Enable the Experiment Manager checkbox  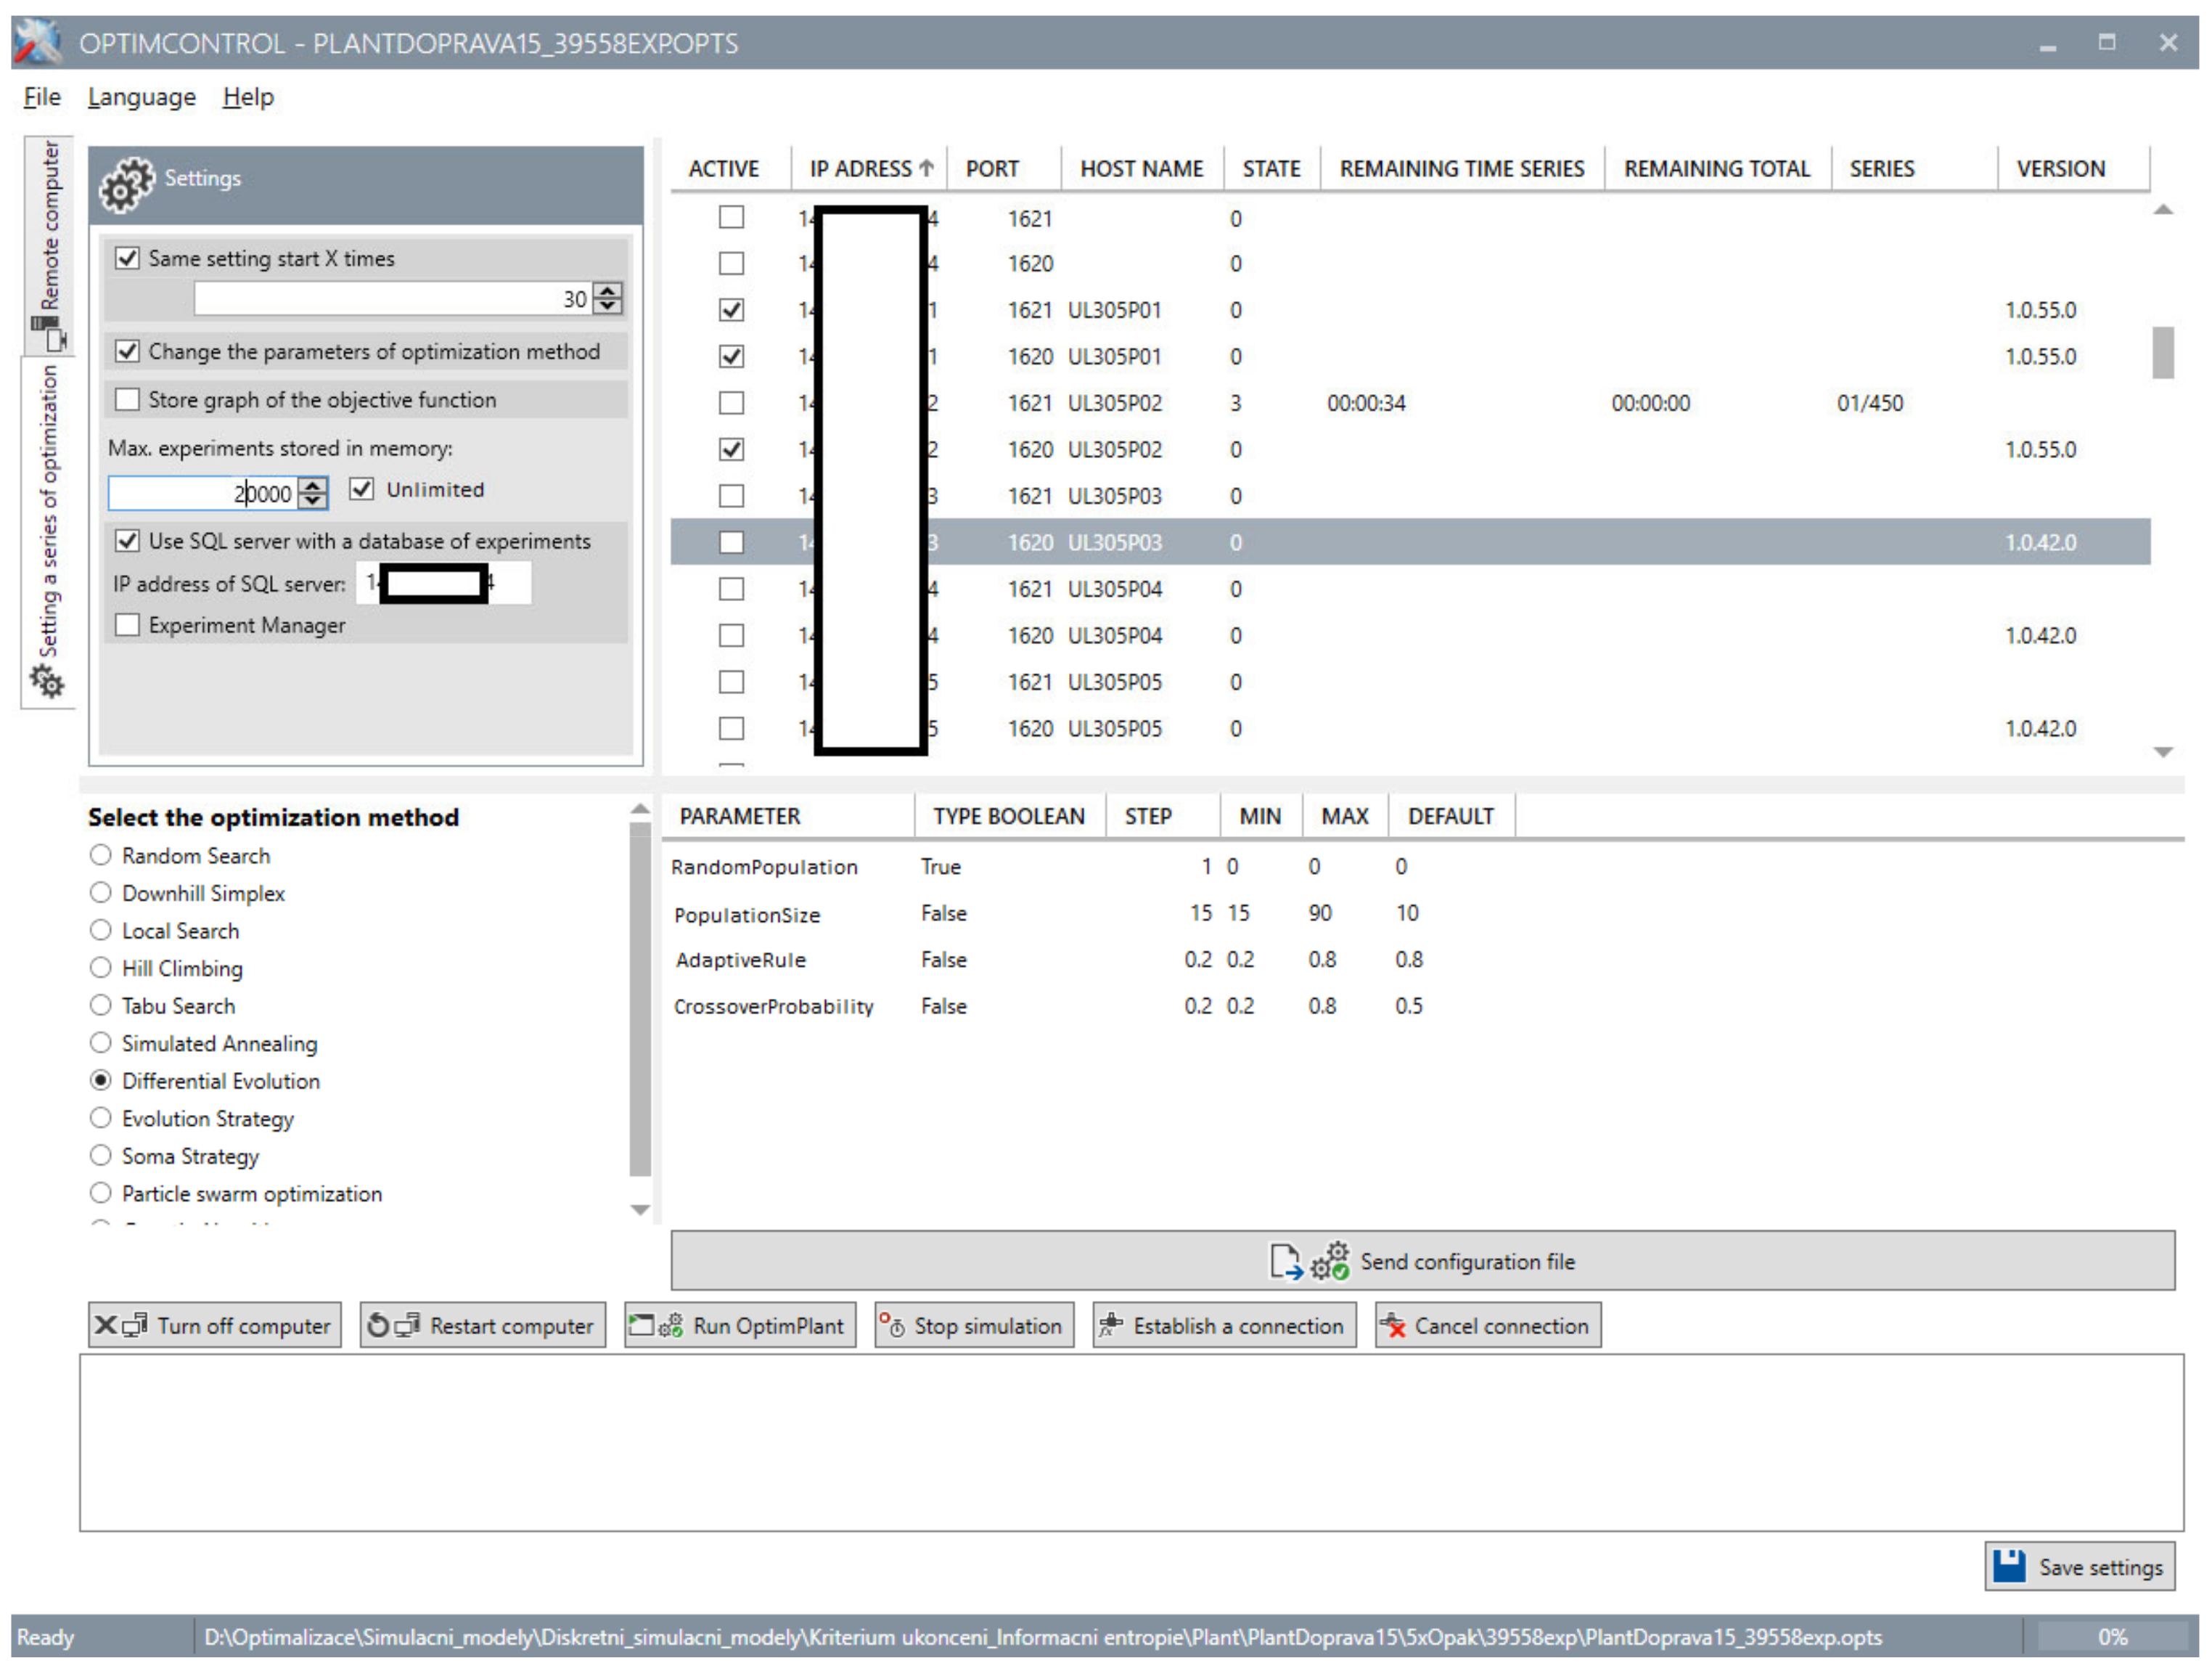[x=127, y=625]
